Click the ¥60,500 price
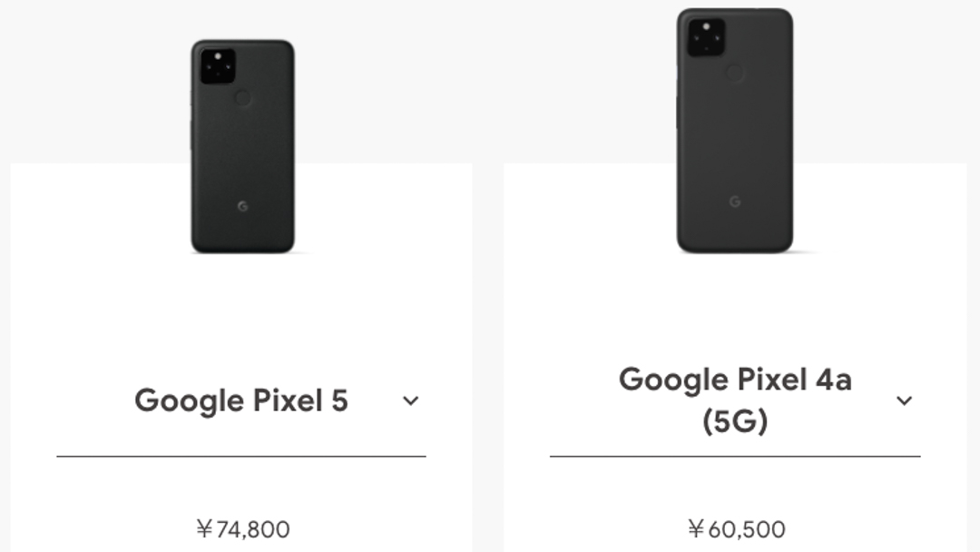980x552 pixels. tap(736, 528)
